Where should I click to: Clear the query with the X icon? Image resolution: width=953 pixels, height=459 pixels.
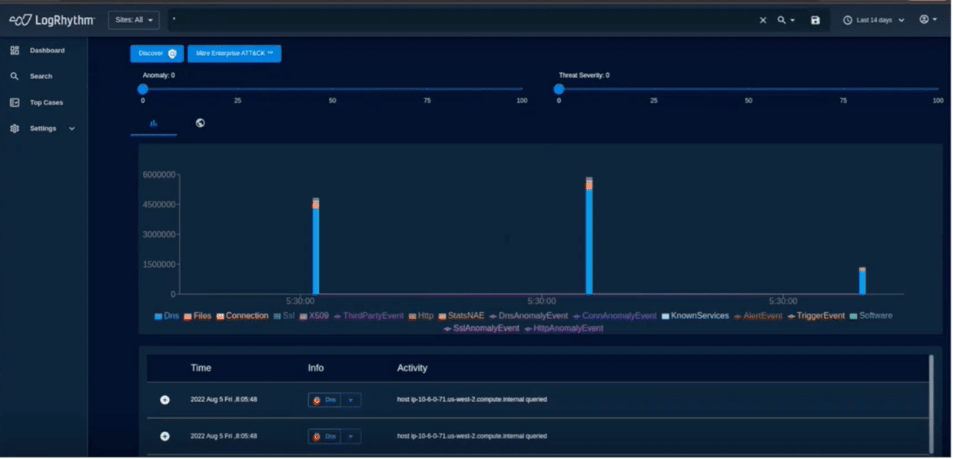coord(763,21)
